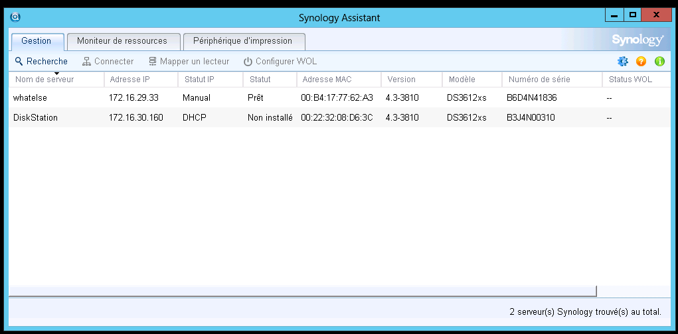Sort by Adresse MAC column header

[x=339, y=80]
